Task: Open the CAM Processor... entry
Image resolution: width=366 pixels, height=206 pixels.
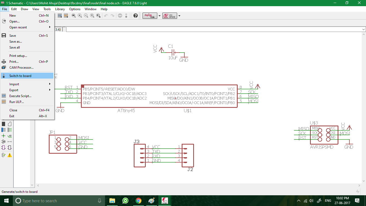Action: tap(27, 68)
